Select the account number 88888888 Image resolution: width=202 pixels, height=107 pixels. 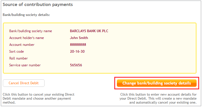[78, 45]
